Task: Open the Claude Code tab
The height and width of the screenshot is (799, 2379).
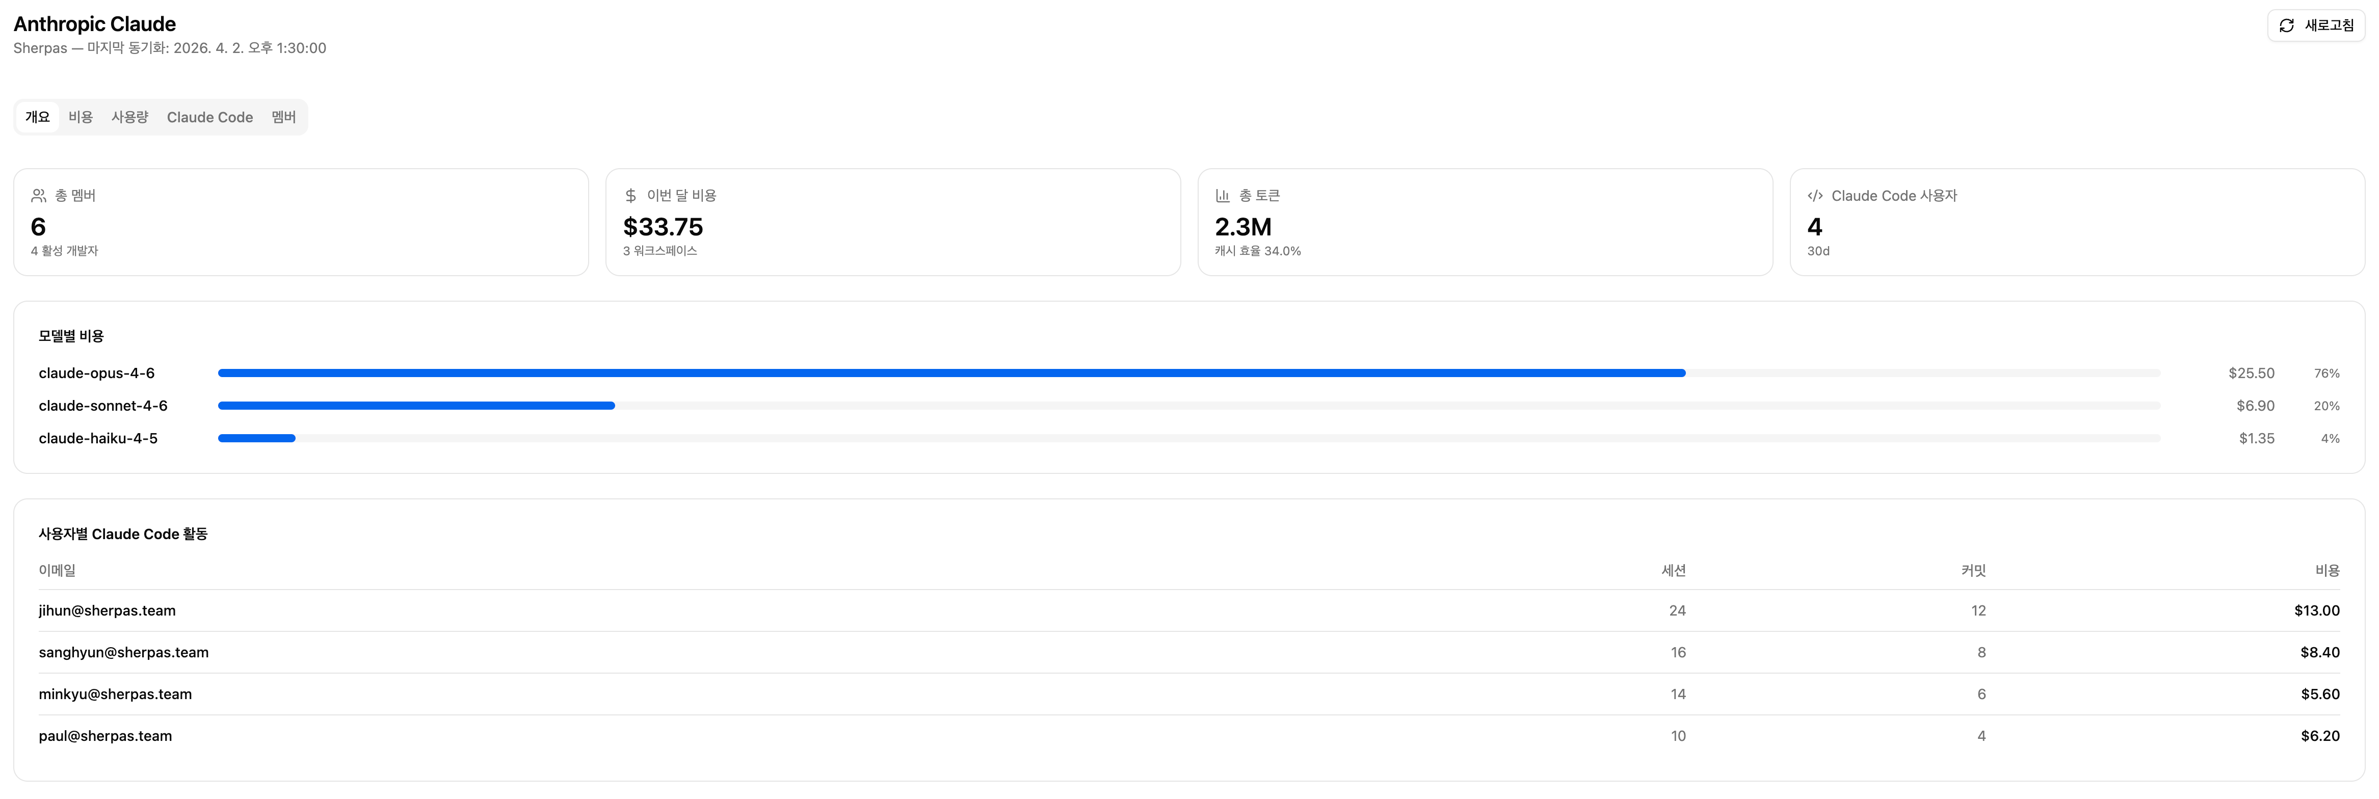Action: tap(209, 117)
